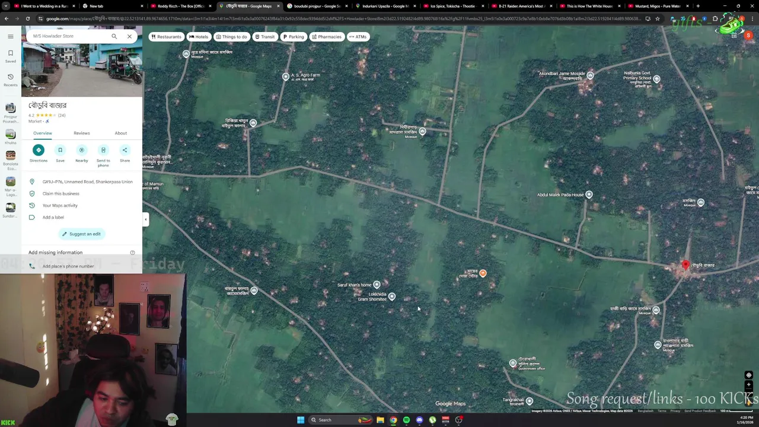
Task: Switch to the About tab
Action: coord(120,133)
